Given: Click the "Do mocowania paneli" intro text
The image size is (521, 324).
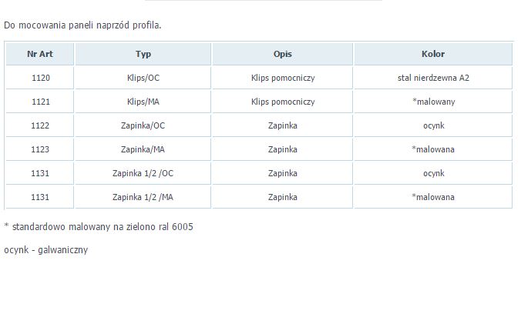Looking at the screenshot, I should pos(82,25).
